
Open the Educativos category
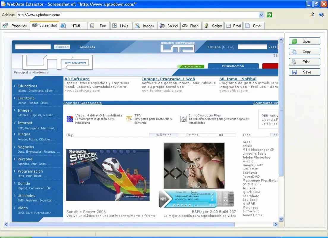tap(27, 86)
